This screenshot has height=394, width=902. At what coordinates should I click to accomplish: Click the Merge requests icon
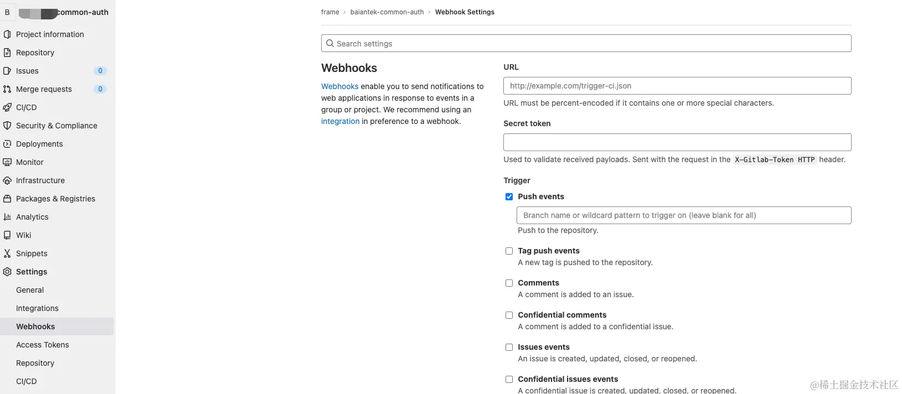point(7,89)
